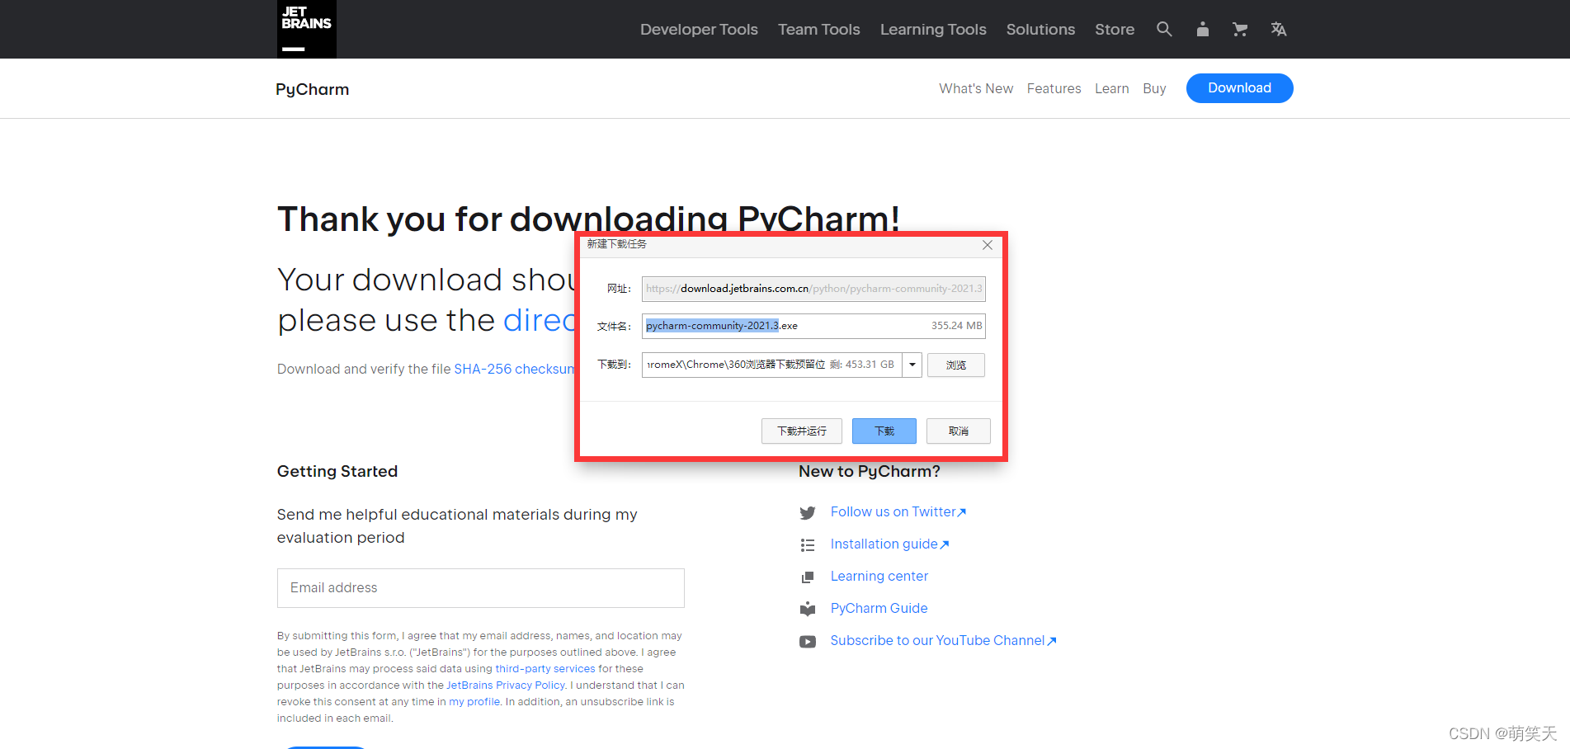
Task: Click the 取消 cancel button
Action: click(x=958, y=431)
